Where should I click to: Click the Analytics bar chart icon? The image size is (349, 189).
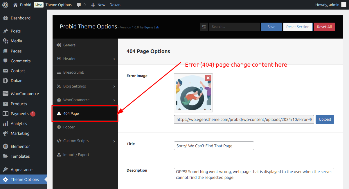click(6, 123)
